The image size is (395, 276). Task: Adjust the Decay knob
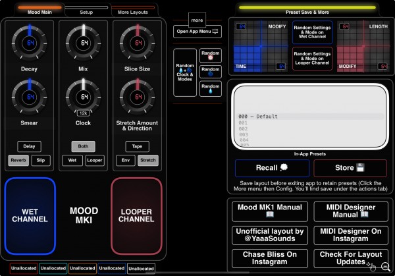pos(29,43)
